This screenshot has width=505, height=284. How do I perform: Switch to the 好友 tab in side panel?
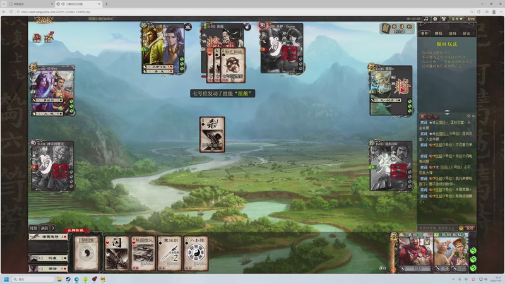click(x=466, y=33)
